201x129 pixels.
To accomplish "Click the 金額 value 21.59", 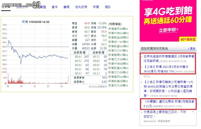I will [103, 48].
